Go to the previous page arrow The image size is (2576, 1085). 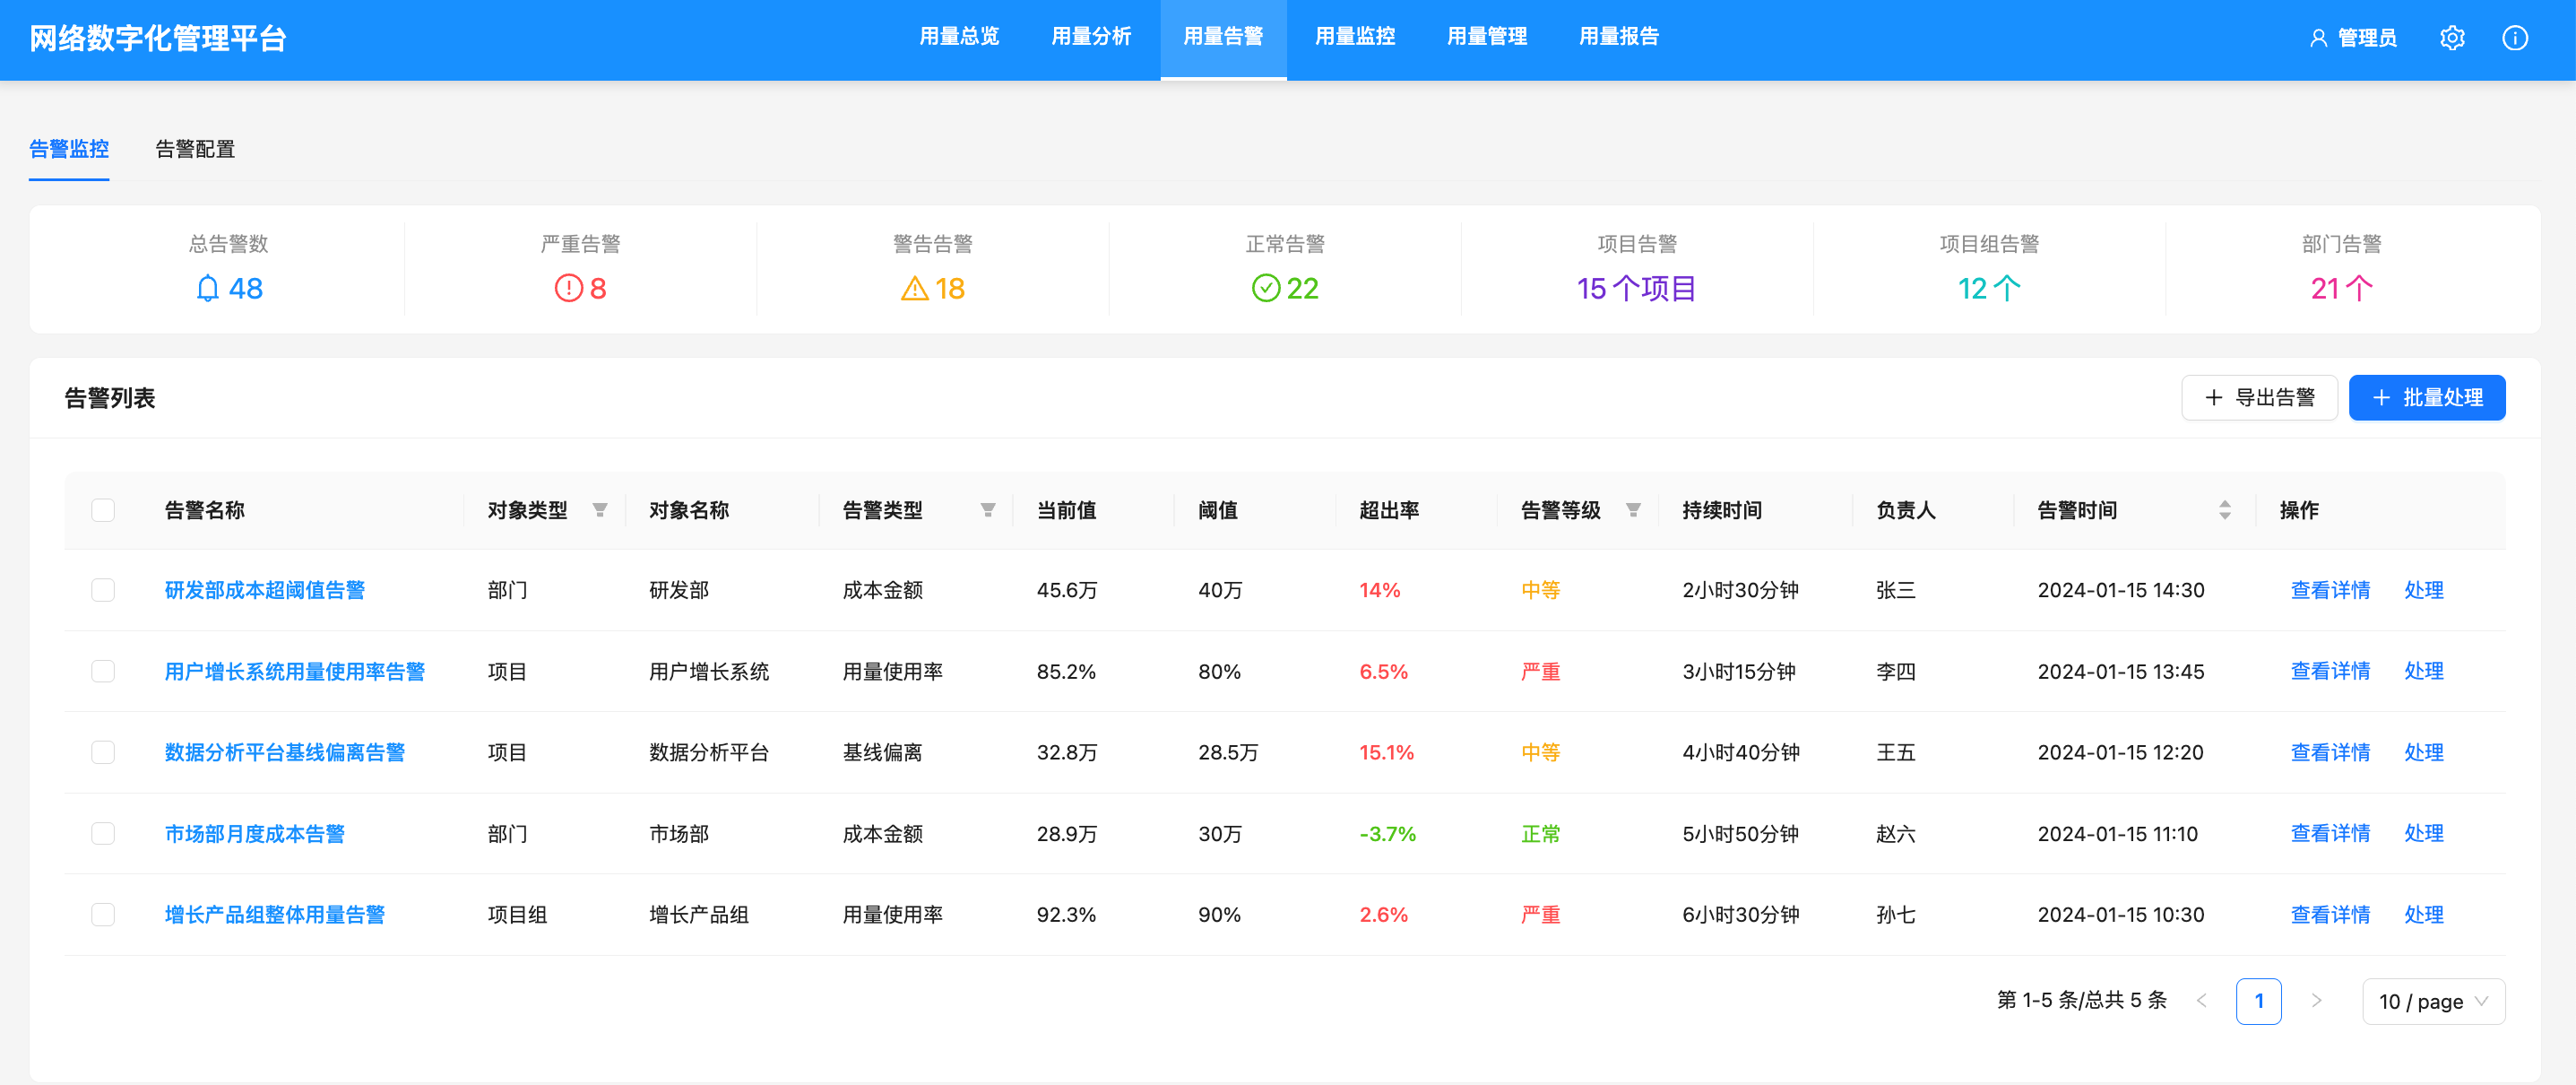(2201, 1001)
